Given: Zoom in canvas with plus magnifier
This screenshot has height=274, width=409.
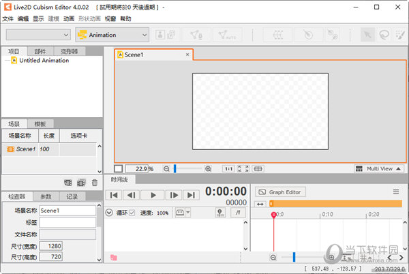Looking at the screenshot, I should pos(208,169).
